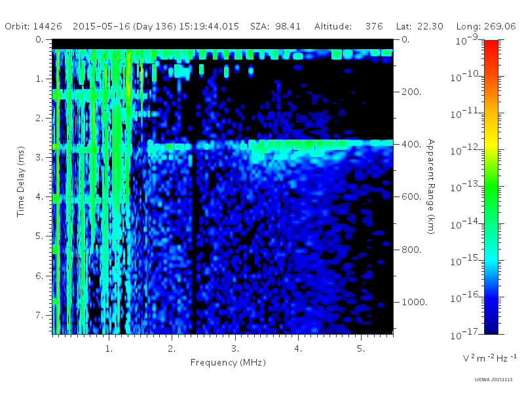Click the 7. time delay tick label

(40, 315)
